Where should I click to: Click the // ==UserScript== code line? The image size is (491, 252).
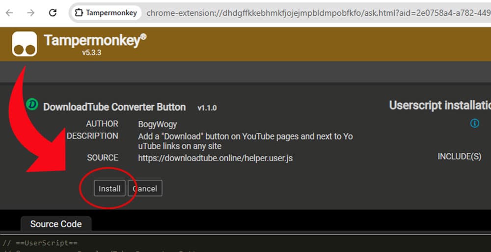40,243
